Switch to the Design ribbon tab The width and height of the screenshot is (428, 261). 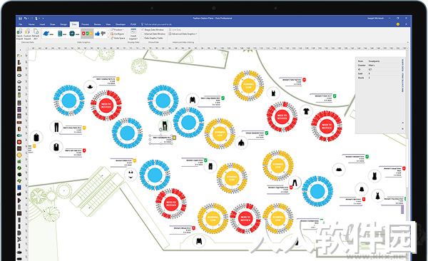pos(63,24)
